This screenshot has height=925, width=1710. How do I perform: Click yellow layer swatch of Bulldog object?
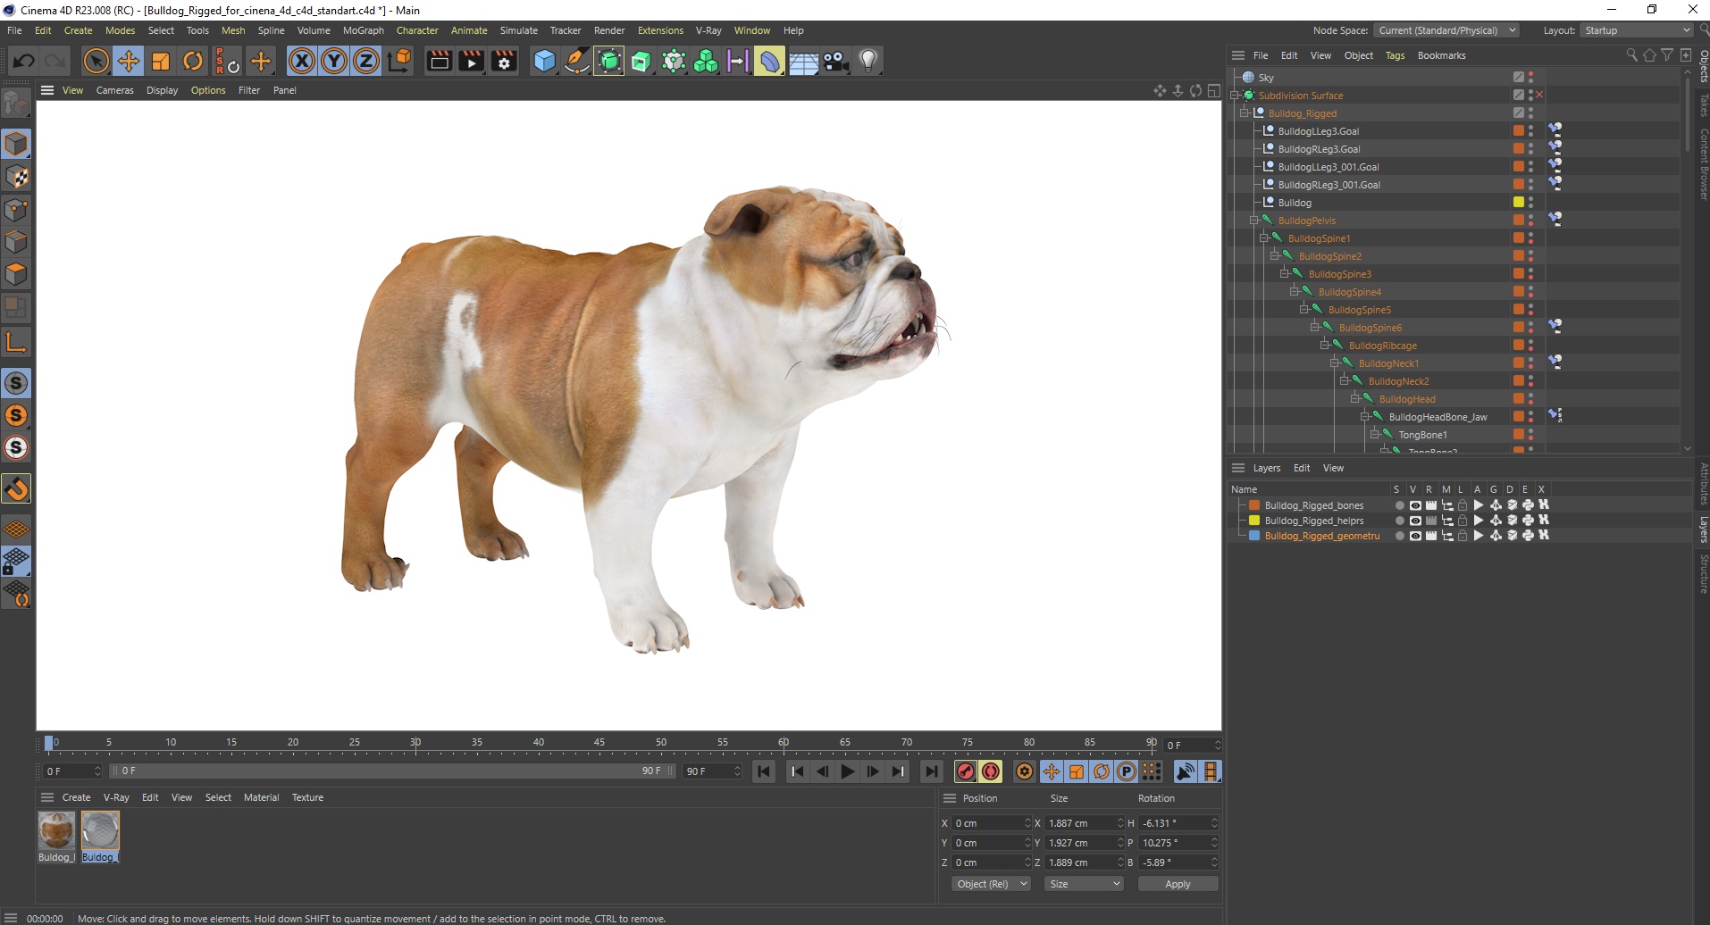pyautogui.click(x=1518, y=202)
